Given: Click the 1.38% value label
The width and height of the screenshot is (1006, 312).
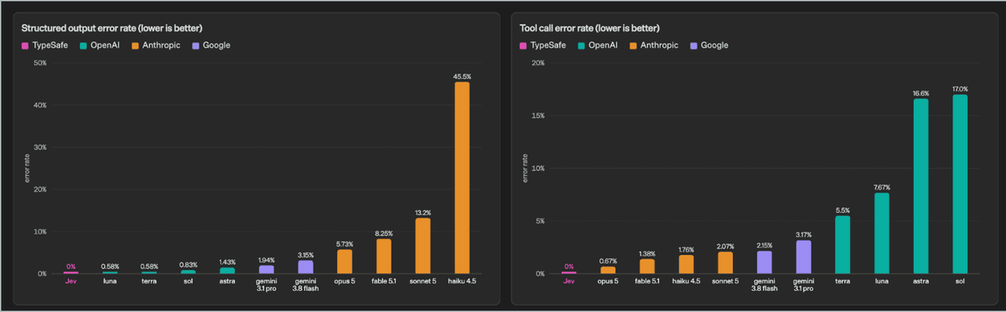Looking at the screenshot, I should (x=647, y=253).
